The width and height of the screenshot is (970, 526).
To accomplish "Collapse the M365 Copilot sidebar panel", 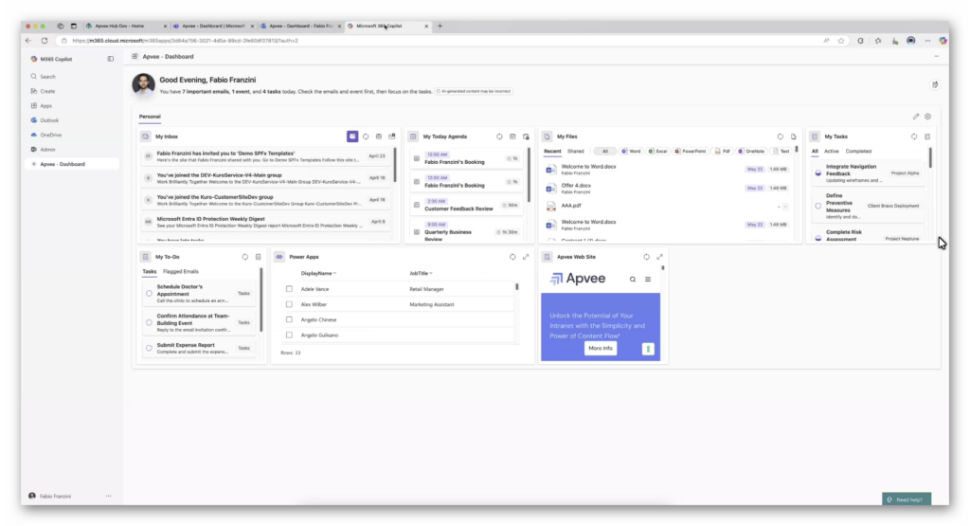I will (x=110, y=59).
